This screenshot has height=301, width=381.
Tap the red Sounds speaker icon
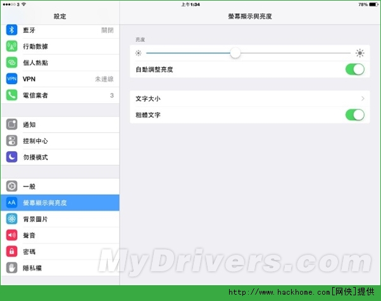click(x=11, y=235)
